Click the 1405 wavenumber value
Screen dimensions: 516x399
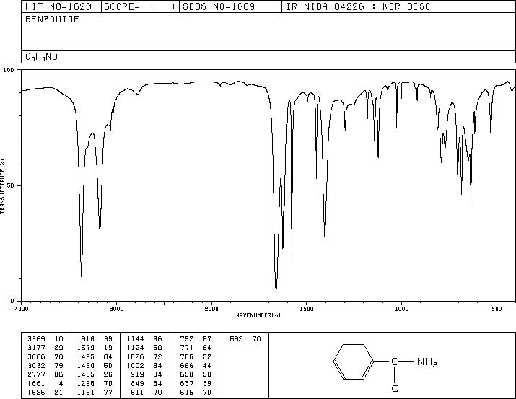(x=86, y=374)
